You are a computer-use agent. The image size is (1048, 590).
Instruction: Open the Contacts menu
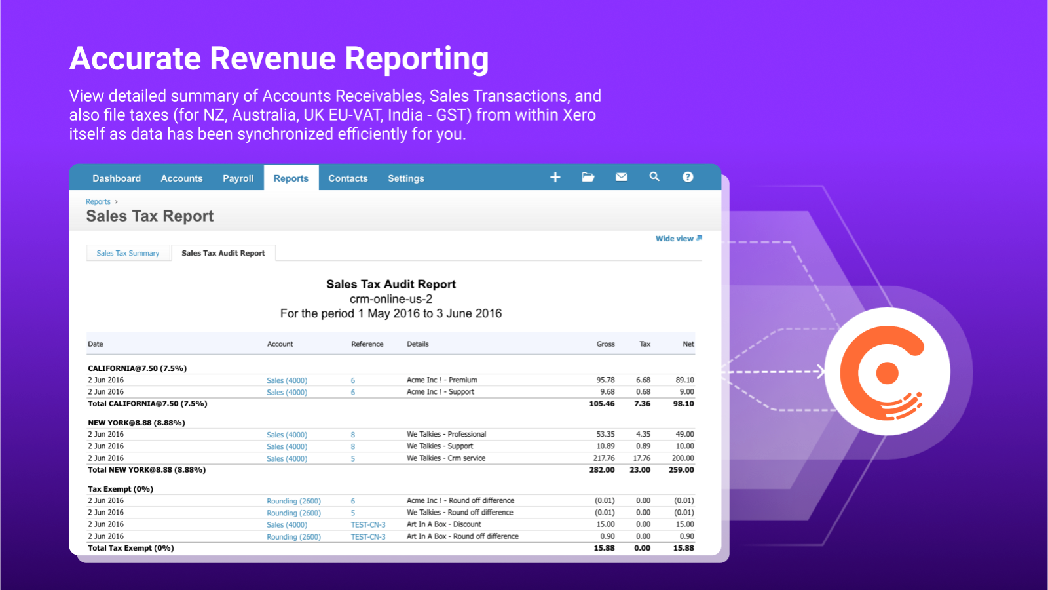point(348,178)
